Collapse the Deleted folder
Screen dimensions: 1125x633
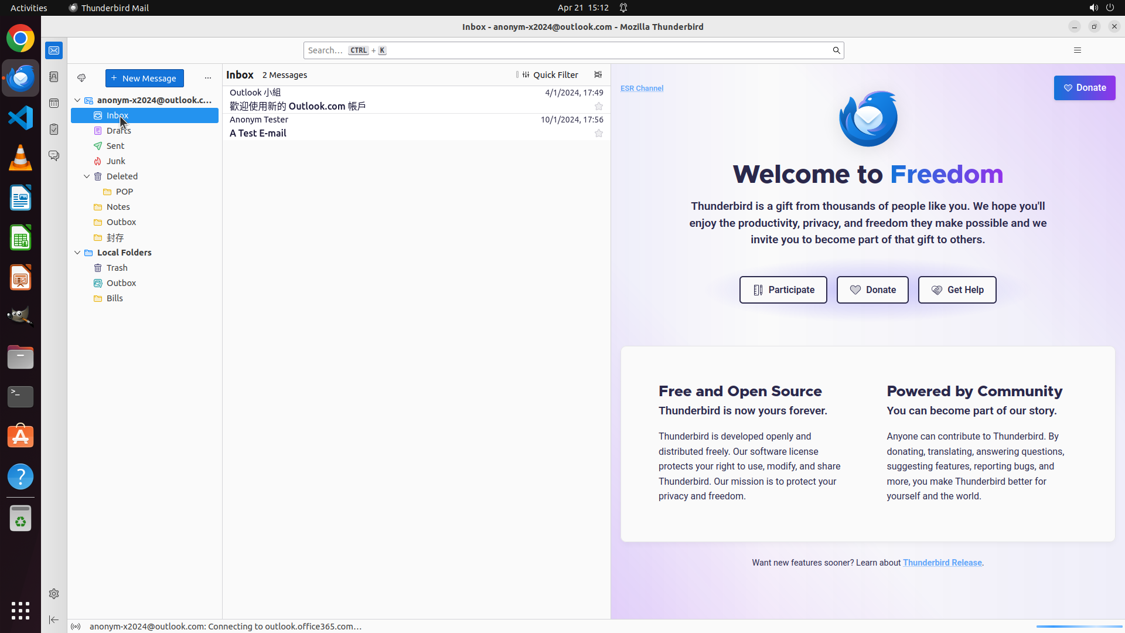pyautogui.click(x=87, y=176)
